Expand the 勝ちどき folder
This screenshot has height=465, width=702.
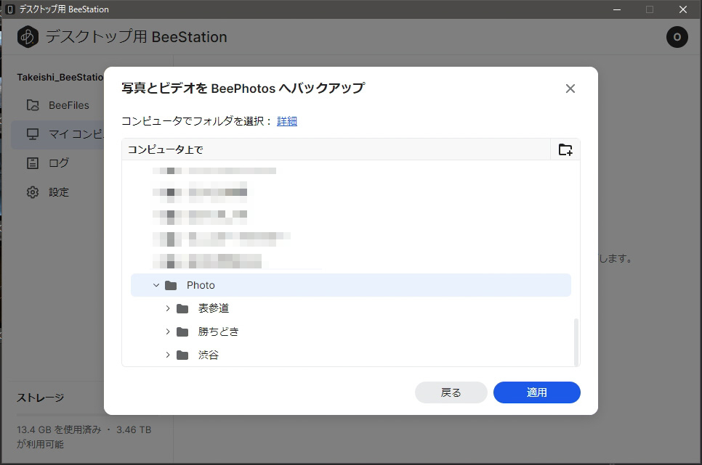click(168, 332)
